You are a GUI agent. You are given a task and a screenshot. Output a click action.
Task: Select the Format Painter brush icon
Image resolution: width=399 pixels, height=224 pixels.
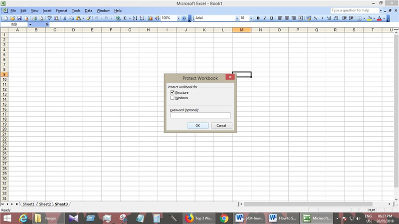[x=88, y=18]
